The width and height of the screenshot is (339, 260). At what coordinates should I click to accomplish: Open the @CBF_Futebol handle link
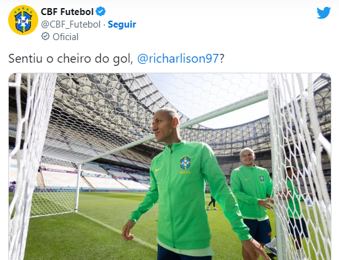pyautogui.click(x=71, y=24)
